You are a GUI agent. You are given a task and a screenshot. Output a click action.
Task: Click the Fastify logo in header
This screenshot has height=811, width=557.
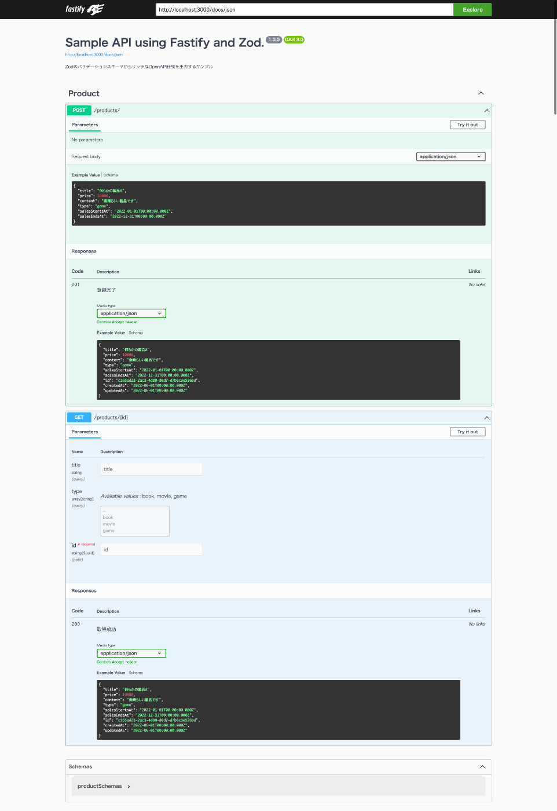coord(85,9)
